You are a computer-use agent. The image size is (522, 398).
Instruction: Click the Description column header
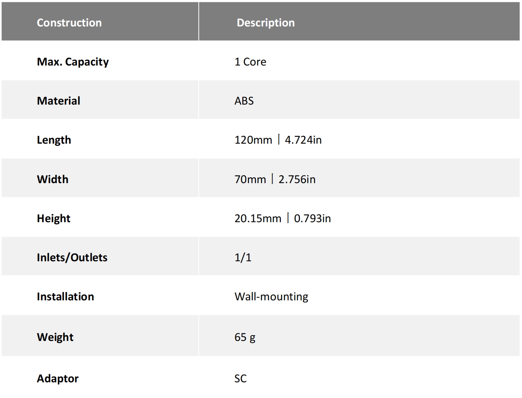tap(265, 23)
